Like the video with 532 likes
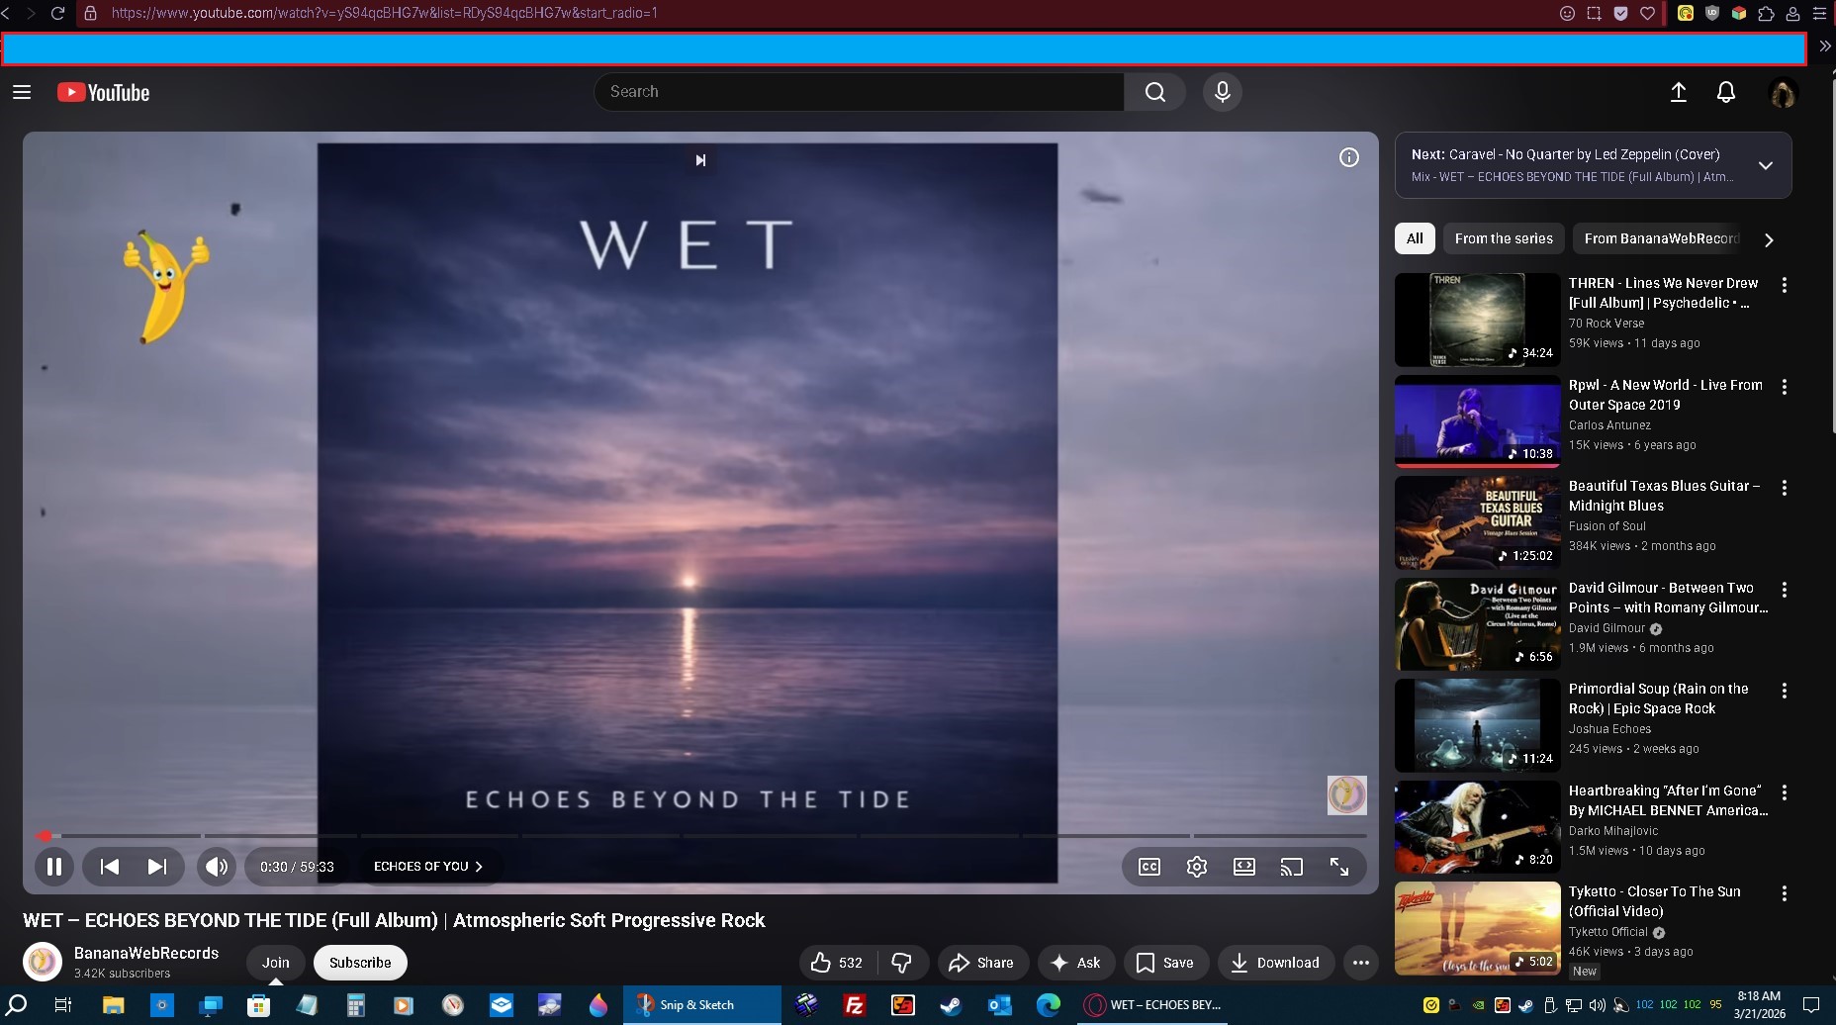Viewport: 1836px width, 1025px height. click(x=837, y=963)
